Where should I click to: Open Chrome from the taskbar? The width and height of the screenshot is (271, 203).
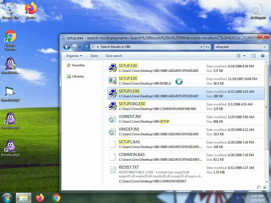[56, 198]
